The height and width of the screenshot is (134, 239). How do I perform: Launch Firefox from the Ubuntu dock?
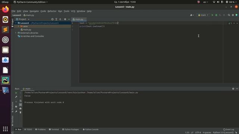tap(5, 9)
